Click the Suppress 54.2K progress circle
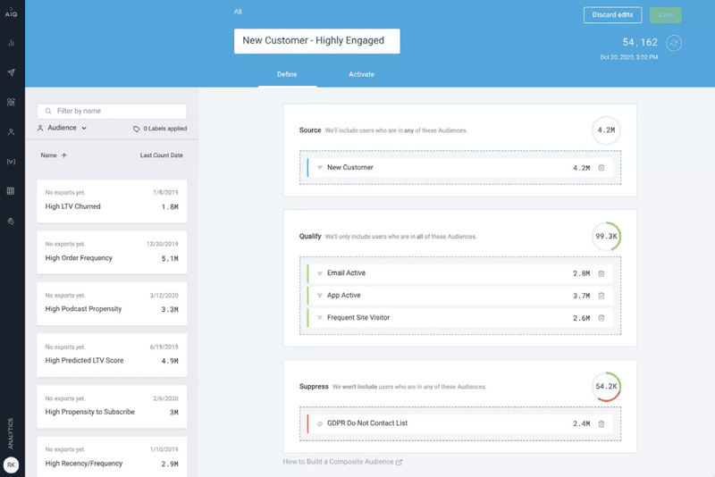The width and height of the screenshot is (715, 477). (x=606, y=387)
